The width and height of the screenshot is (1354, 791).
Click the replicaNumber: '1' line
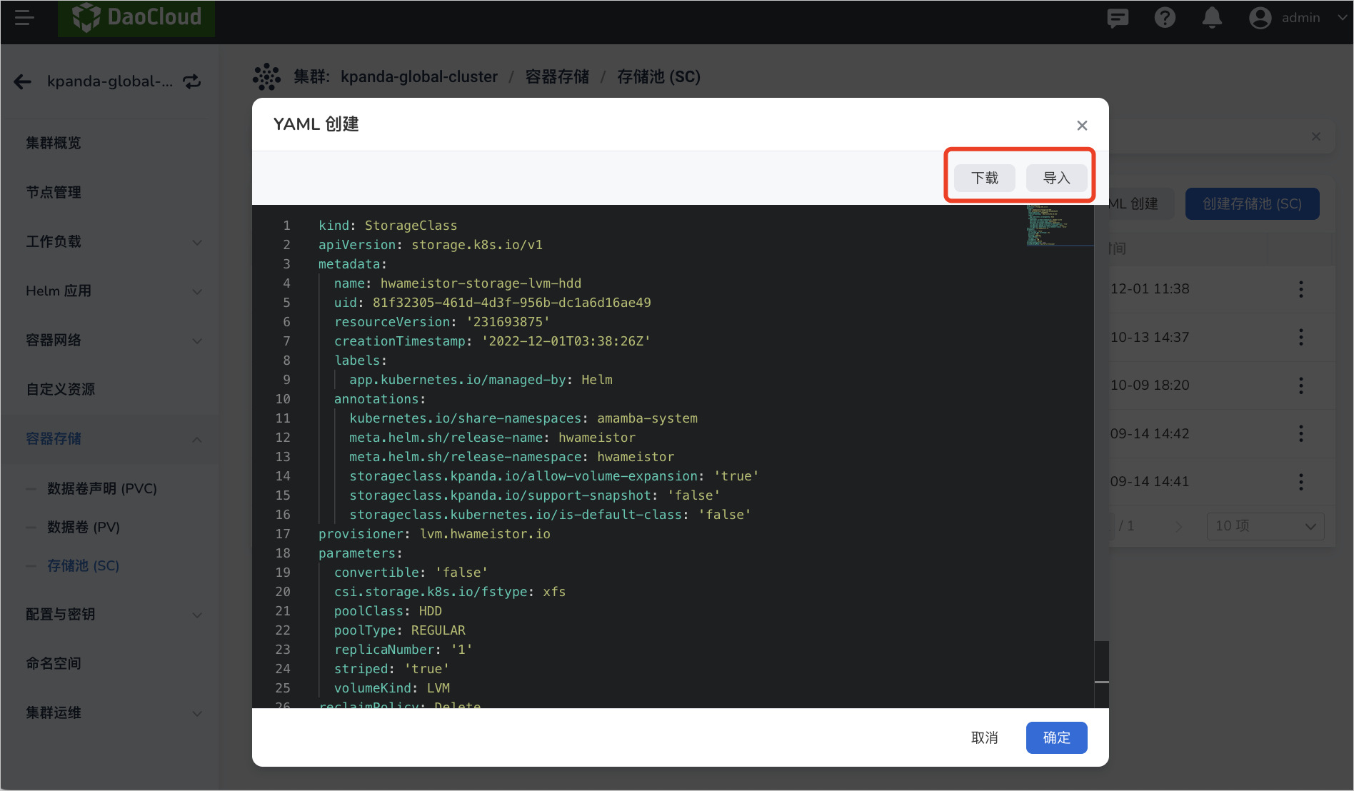(403, 650)
